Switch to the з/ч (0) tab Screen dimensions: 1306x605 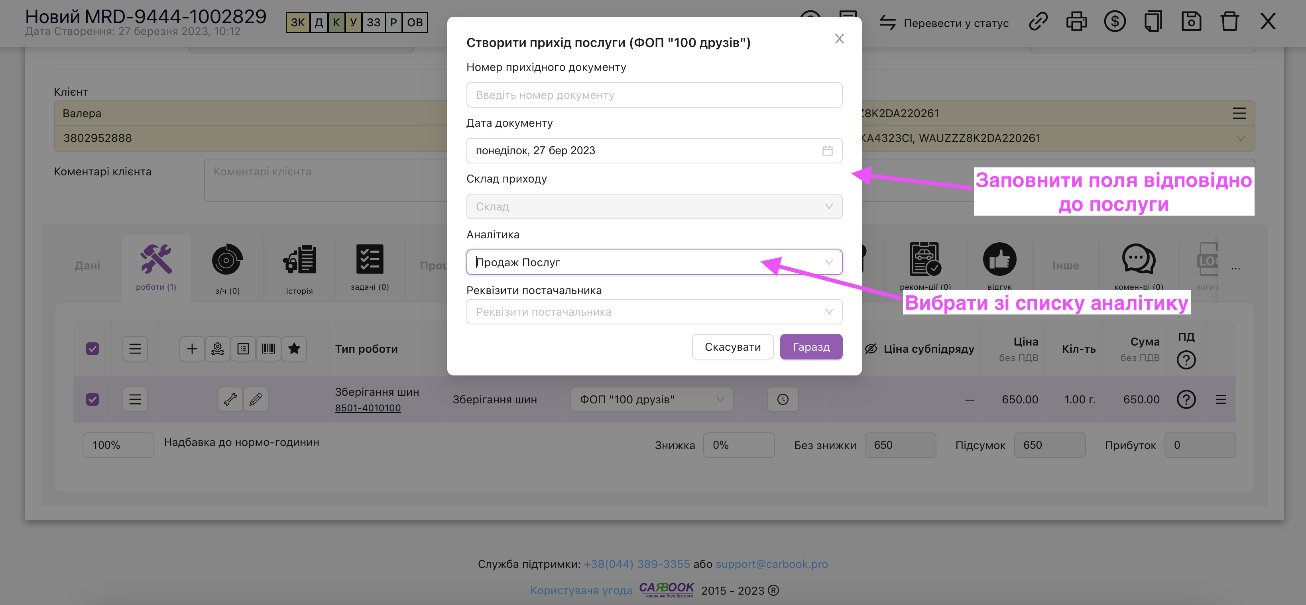[x=227, y=269]
